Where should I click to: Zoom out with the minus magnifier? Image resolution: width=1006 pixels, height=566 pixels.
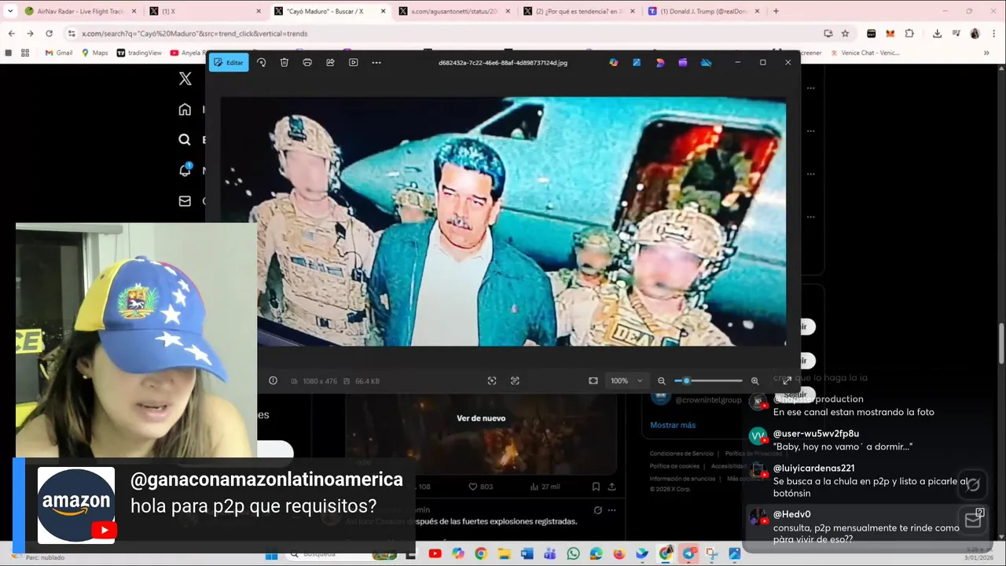(662, 380)
